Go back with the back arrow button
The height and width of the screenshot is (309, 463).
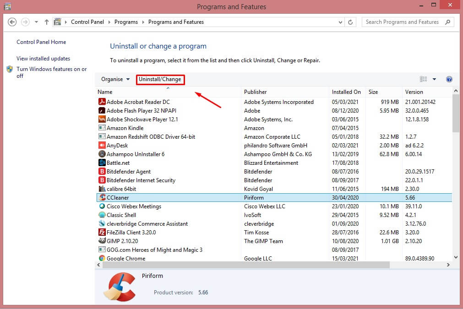12,22
